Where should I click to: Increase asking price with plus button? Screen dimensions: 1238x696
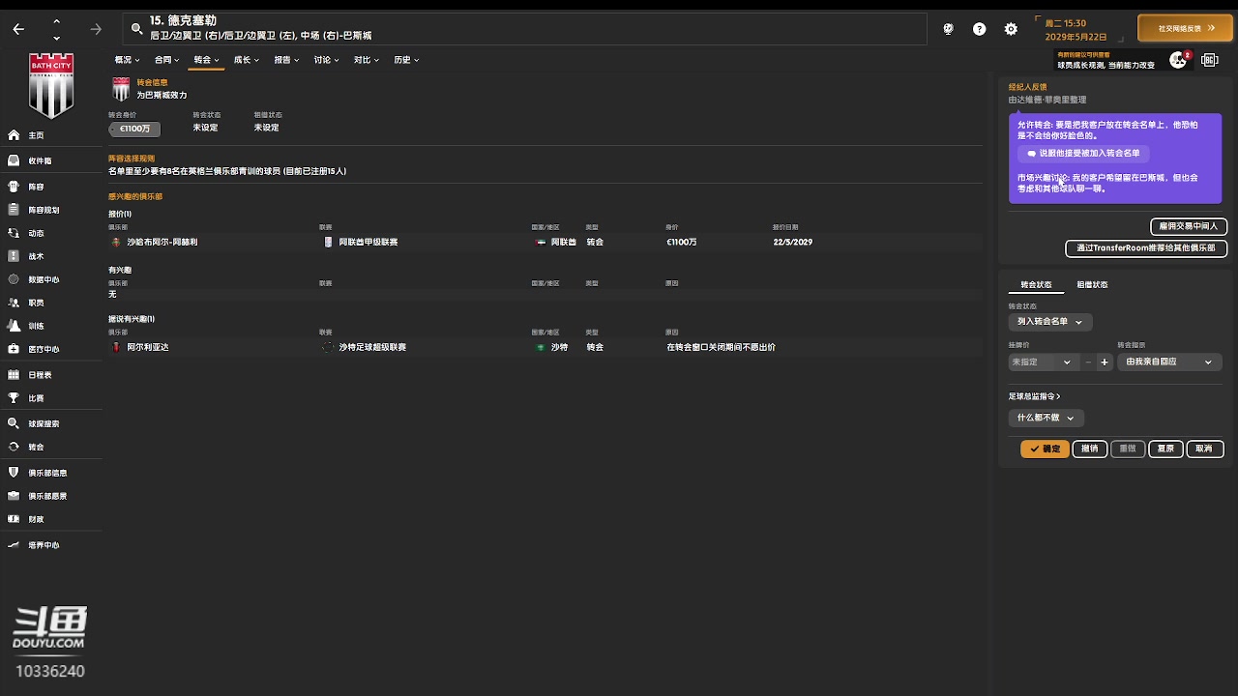[x=1105, y=362]
